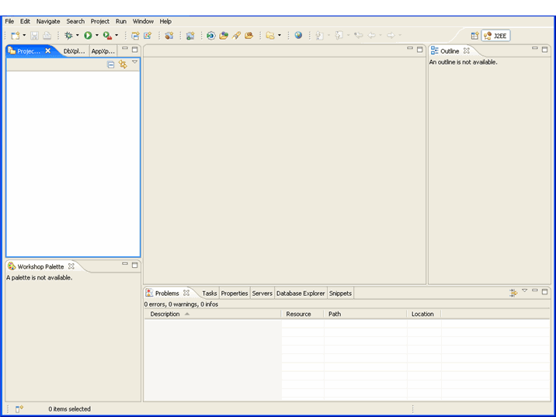Screen dimensions: 556x417
Task: Sort by the Description column header
Action: pyautogui.click(x=213, y=314)
